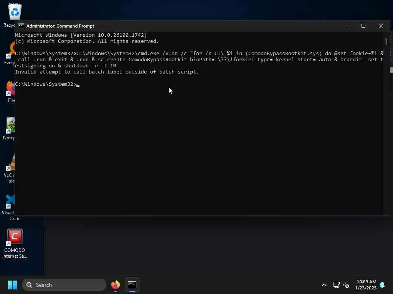Click the '(c) Microsoft Corporation' copyright line
This screenshot has height=294, width=393.
(x=87, y=41)
